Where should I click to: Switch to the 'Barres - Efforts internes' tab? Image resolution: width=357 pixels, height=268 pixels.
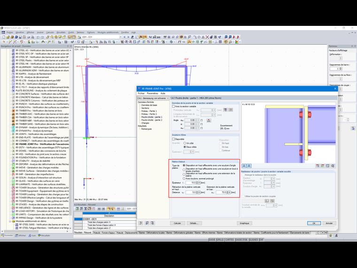pos(205,233)
